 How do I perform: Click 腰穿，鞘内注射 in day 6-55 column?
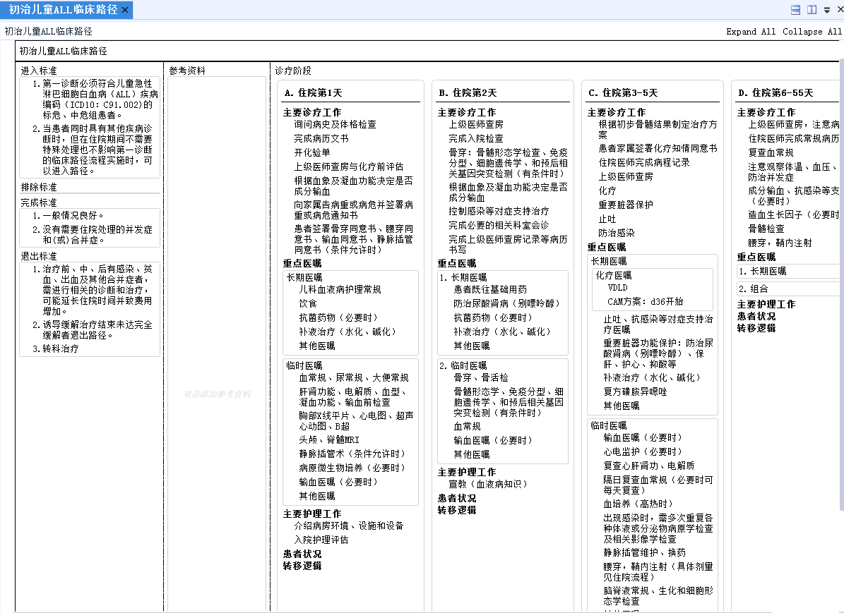[x=780, y=243]
